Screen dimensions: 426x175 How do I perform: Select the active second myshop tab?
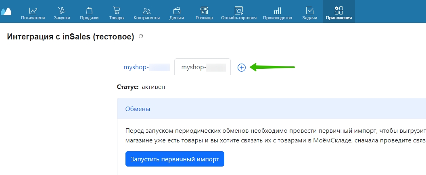(203, 67)
